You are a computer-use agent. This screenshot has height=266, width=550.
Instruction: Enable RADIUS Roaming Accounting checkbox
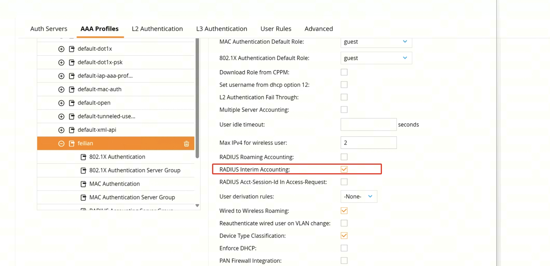(344, 157)
